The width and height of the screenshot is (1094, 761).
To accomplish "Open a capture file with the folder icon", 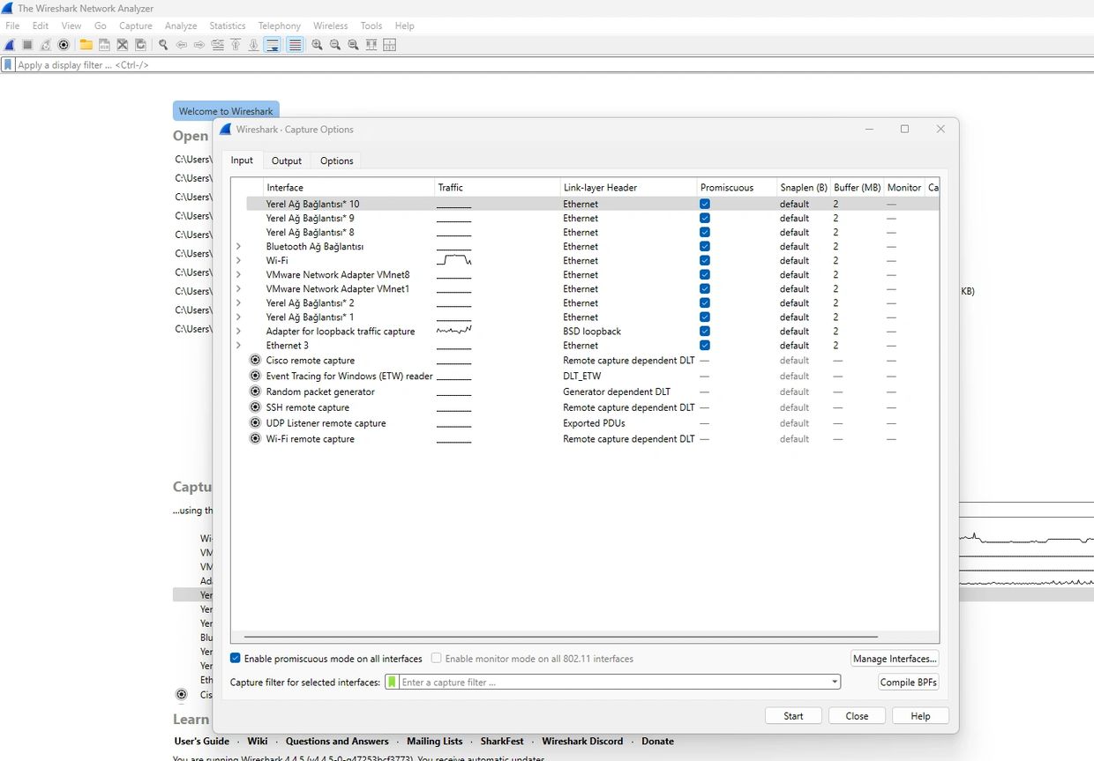I will tap(86, 45).
